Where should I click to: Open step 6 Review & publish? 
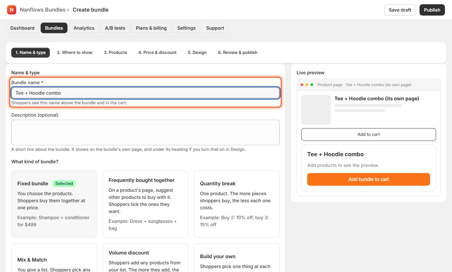(x=238, y=53)
